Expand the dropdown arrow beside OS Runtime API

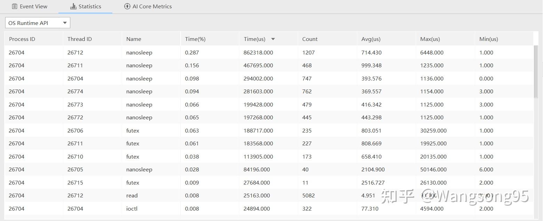65,23
